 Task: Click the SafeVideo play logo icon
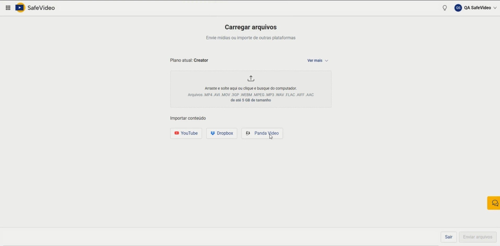tap(20, 8)
